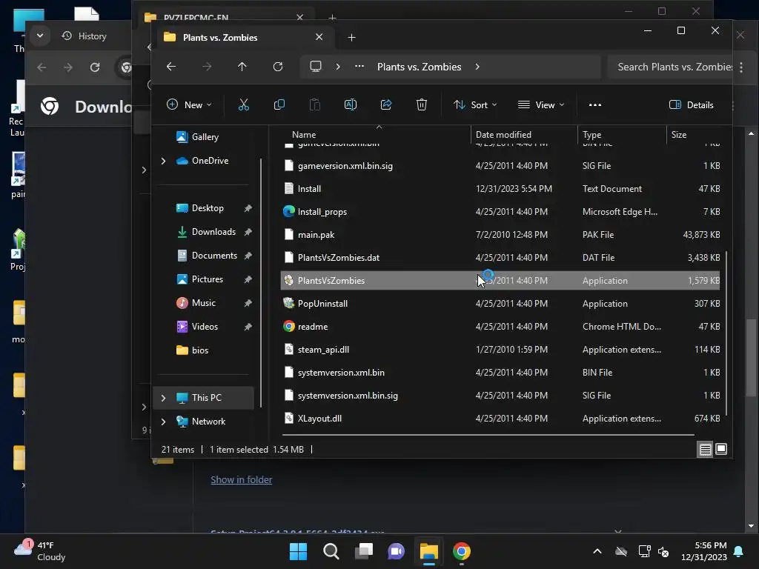Image resolution: width=759 pixels, height=569 pixels.
Task: Open History in the Chrome window
Action: (x=84, y=36)
